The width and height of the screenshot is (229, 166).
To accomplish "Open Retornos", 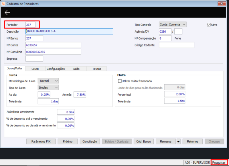I will pos(192,141).
